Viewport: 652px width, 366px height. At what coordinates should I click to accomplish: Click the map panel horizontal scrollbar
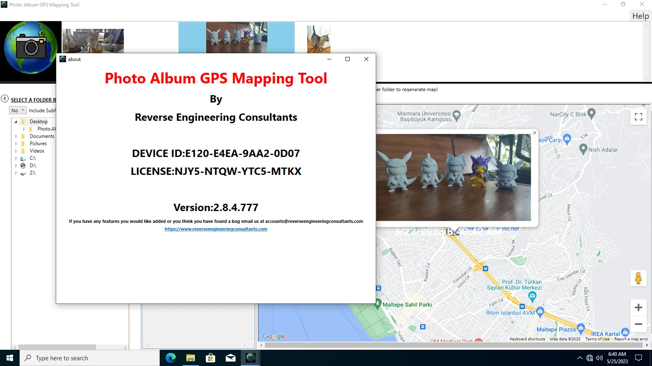[454, 345]
